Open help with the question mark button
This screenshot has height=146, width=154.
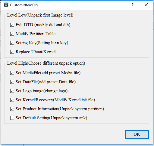(133, 5)
